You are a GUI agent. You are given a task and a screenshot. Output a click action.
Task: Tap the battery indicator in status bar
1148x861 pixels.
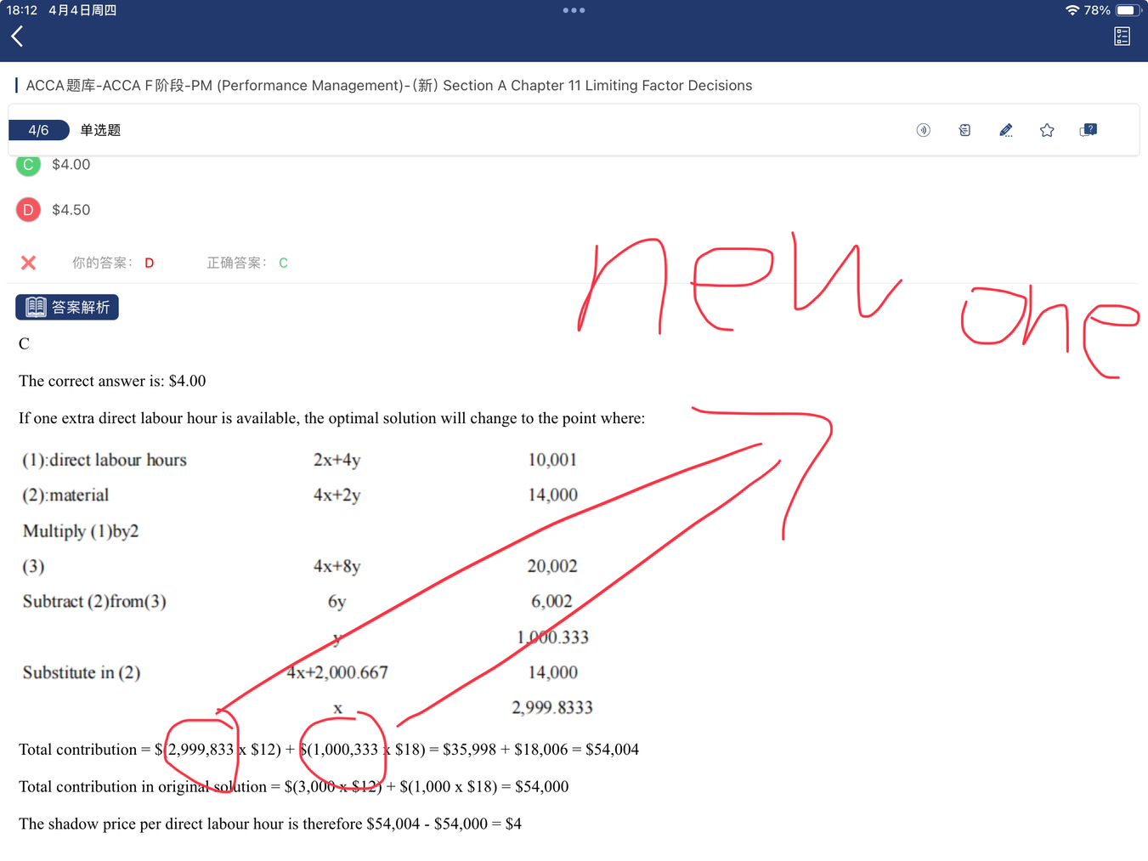click(1127, 10)
